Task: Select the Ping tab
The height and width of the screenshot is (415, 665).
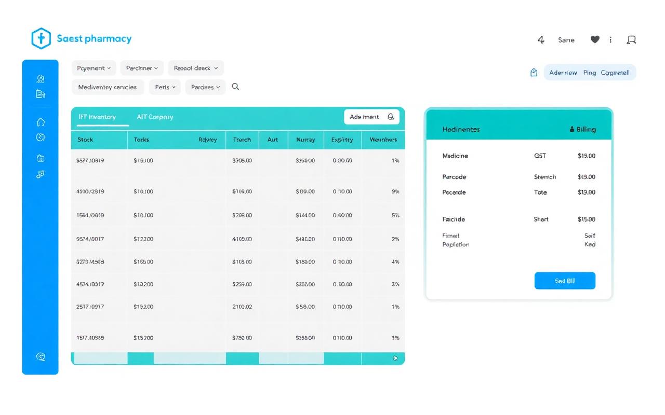Action: pyautogui.click(x=590, y=73)
